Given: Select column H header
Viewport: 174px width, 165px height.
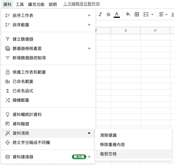Looking at the screenshot, I should (155, 30).
